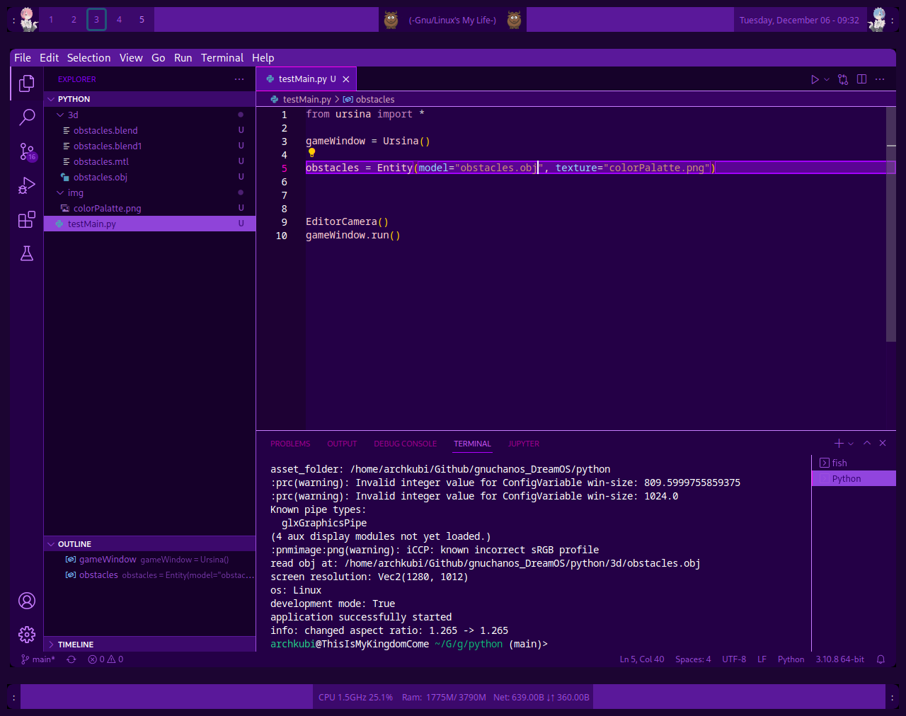Viewport: 906px width, 716px height.
Task: Open the Testing flask view
Action: [26, 253]
